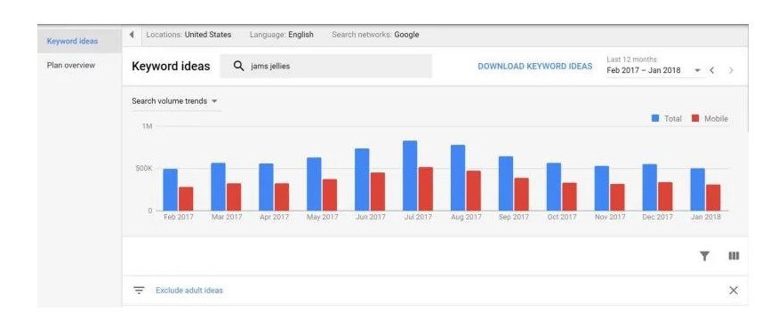Select the Mar 2017 red Mobile bar
The height and width of the screenshot is (327, 778).
(x=234, y=197)
